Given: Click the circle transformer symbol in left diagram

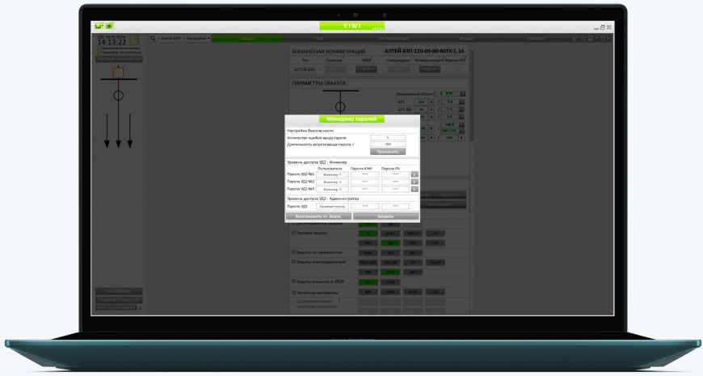Looking at the screenshot, I should click(119, 95).
